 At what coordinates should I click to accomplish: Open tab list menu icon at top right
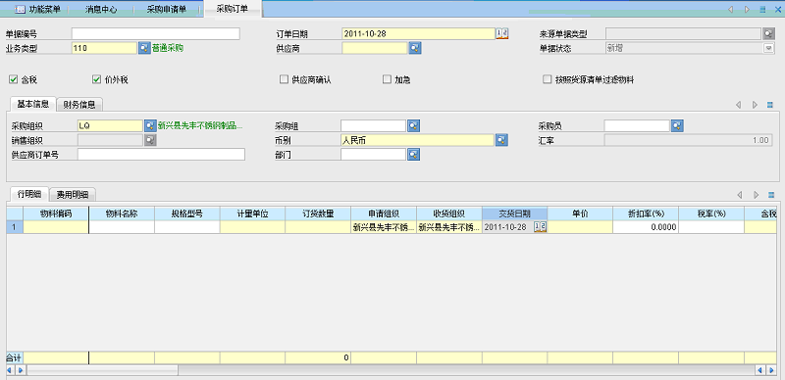click(x=762, y=9)
